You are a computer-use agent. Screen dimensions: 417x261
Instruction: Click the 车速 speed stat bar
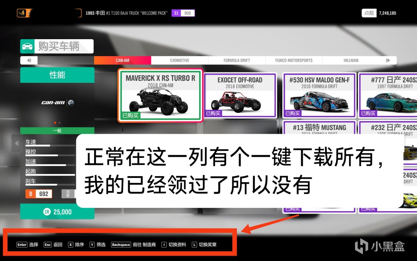click(x=50, y=145)
